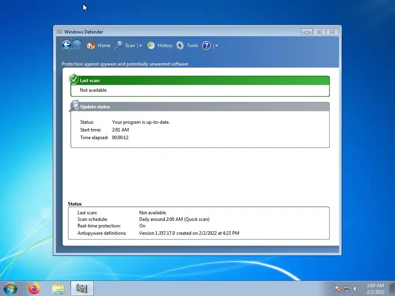Open the Windows Start menu orb
This screenshot has width=395, height=296.
tap(10, 288)
